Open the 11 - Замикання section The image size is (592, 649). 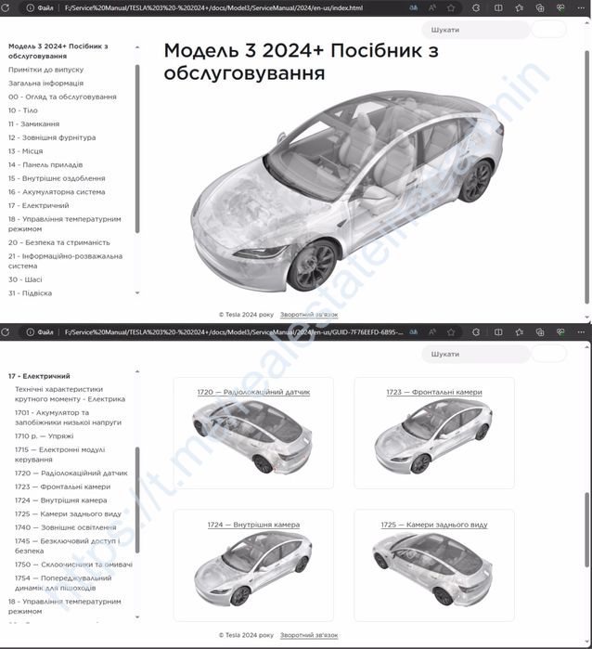pyautogui.click(x=34, y=123)
